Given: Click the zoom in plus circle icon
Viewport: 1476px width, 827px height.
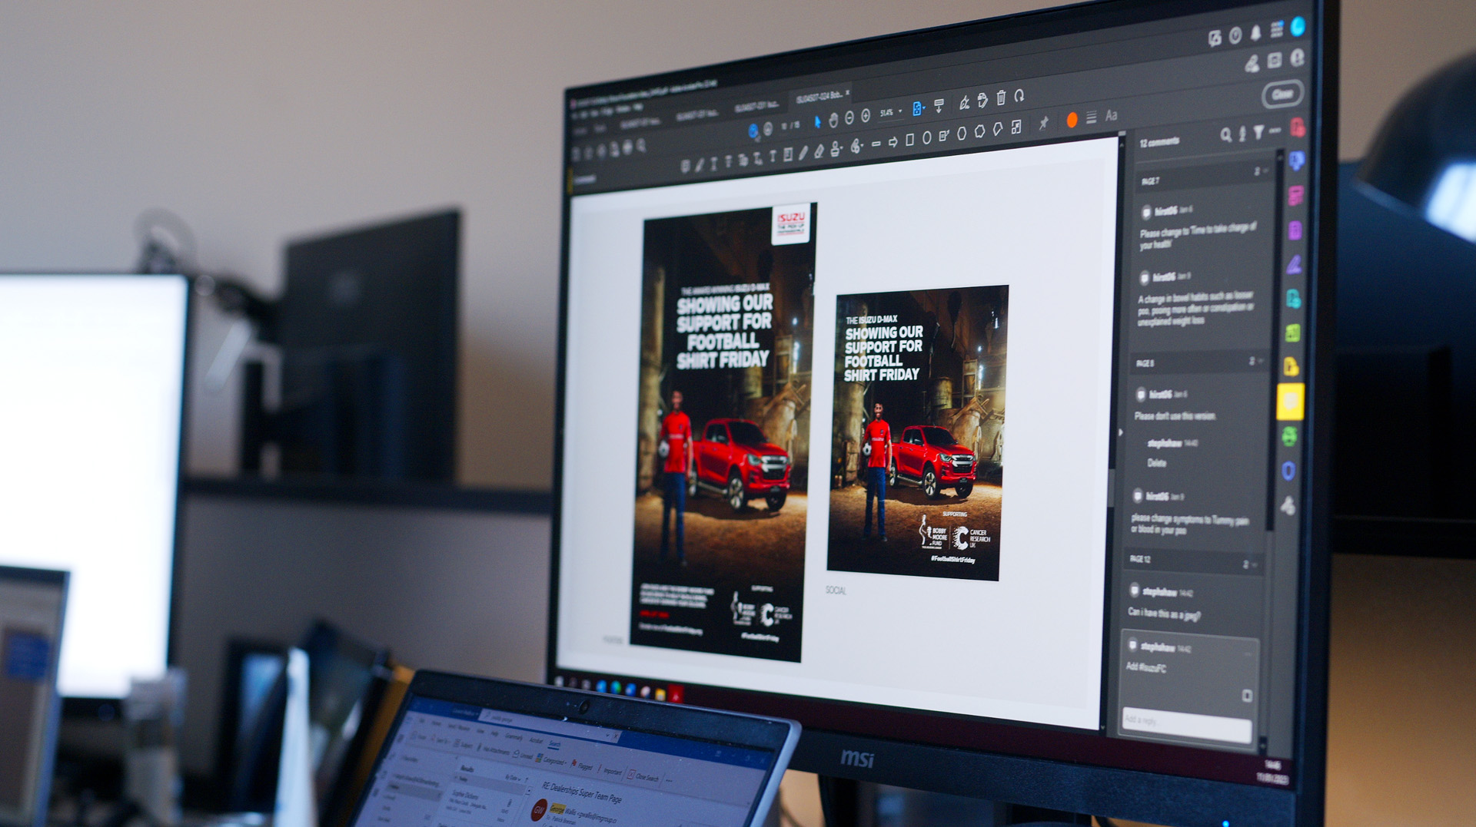Looking at the screenshot, I should (866, 116).
